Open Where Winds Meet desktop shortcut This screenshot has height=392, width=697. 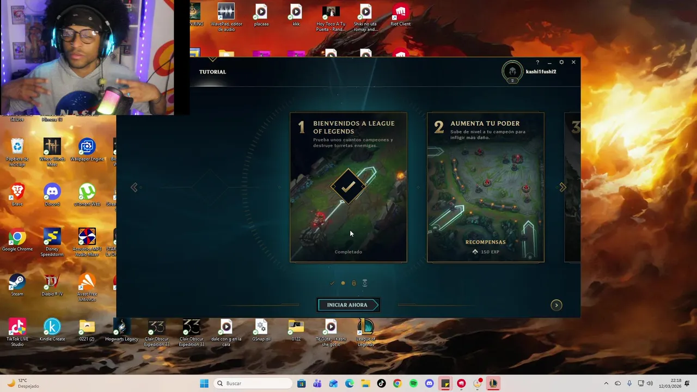point(52,152)
